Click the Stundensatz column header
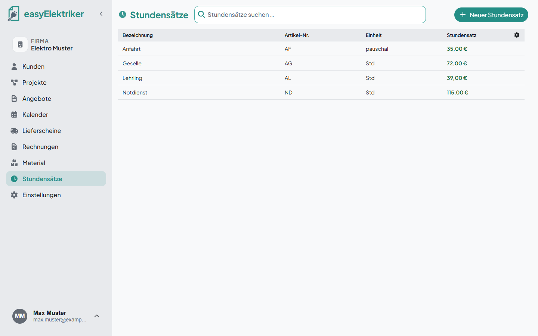The height and width of the screenshot is (336, 538). point(461,35)
